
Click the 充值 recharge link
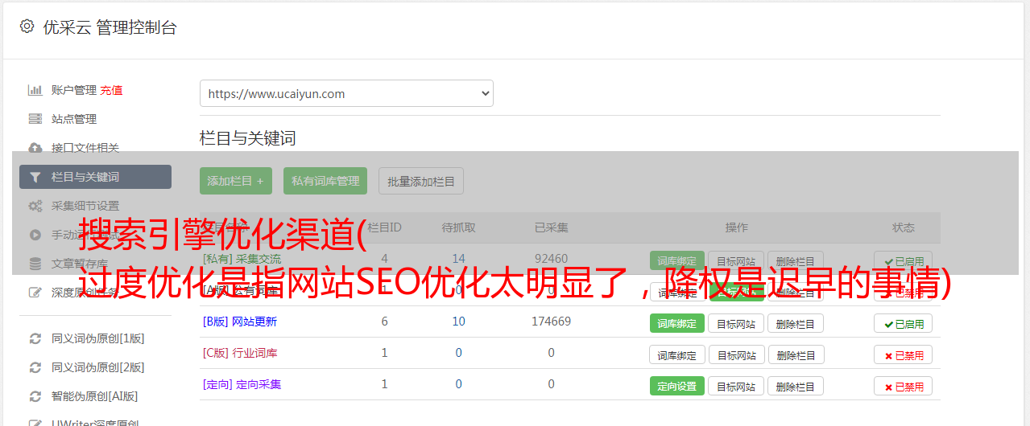tap(112, 90)
